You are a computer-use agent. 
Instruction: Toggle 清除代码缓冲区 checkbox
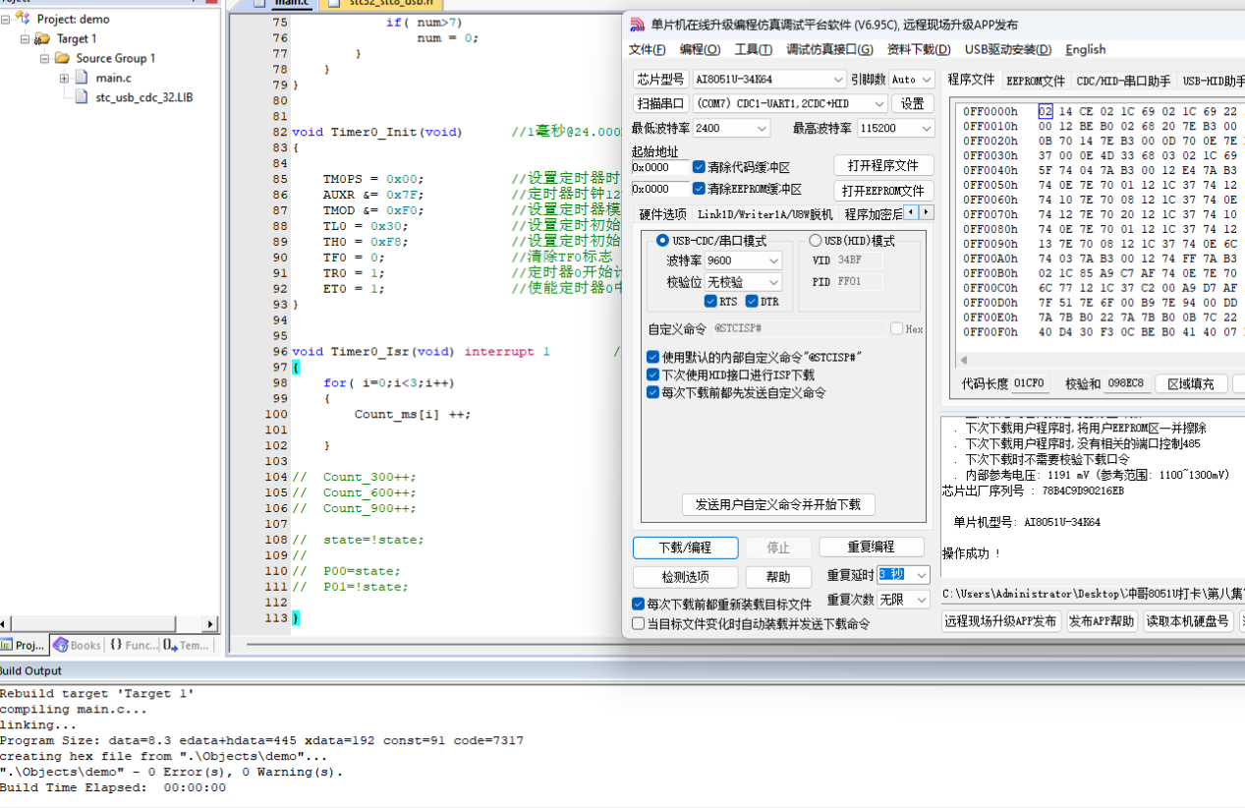(x=700, y=167)
